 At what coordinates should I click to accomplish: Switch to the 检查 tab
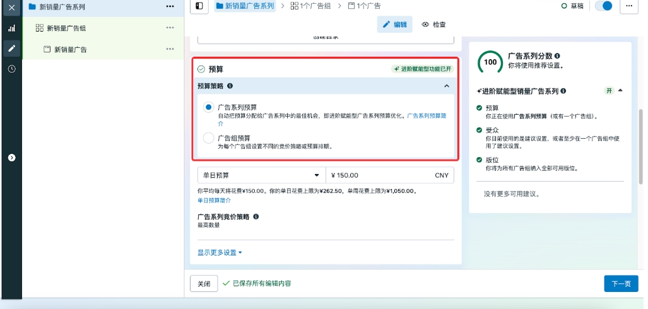pos(433,25)
